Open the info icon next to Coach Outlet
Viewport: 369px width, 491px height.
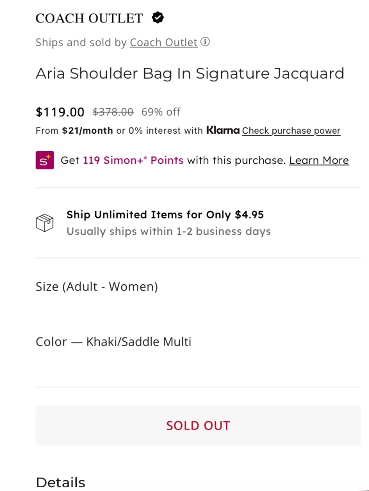tap(206, 42)
